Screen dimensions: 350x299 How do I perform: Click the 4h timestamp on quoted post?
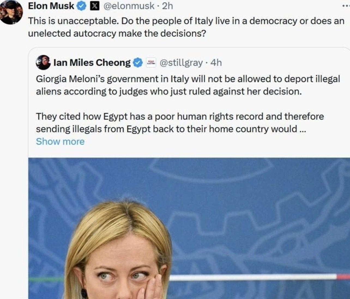point(216,63)
